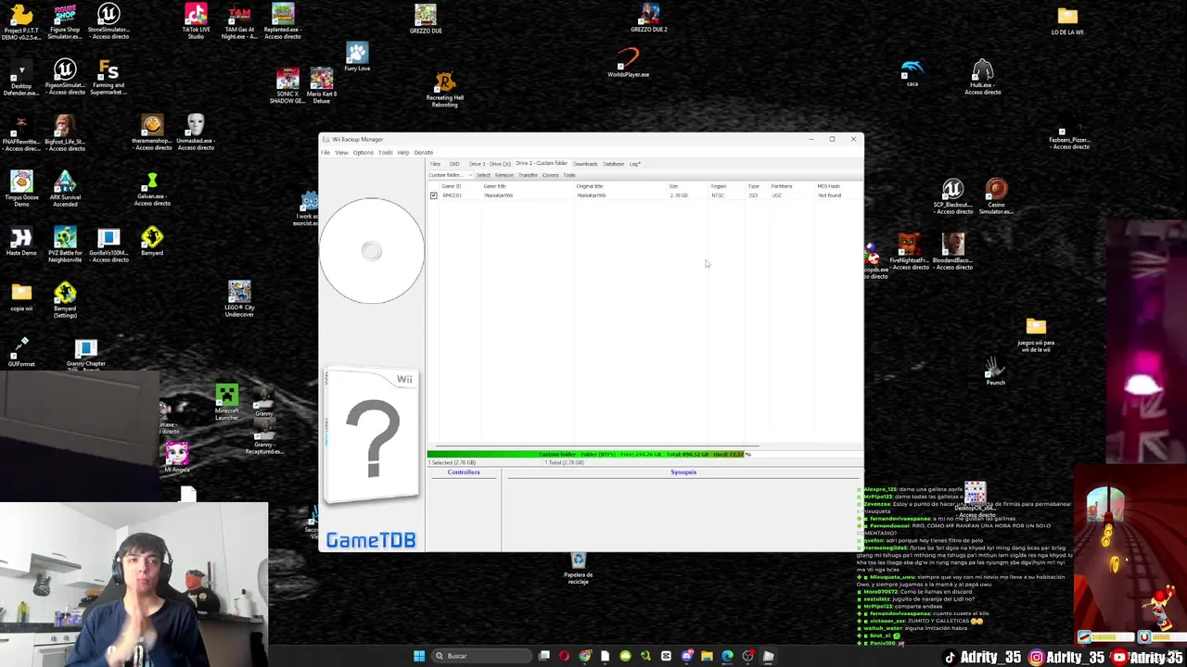The width and height of the screenshot is (1187, 667).
Task: Select the ARK Survival Ascended desktop icon
Action: 65,189
